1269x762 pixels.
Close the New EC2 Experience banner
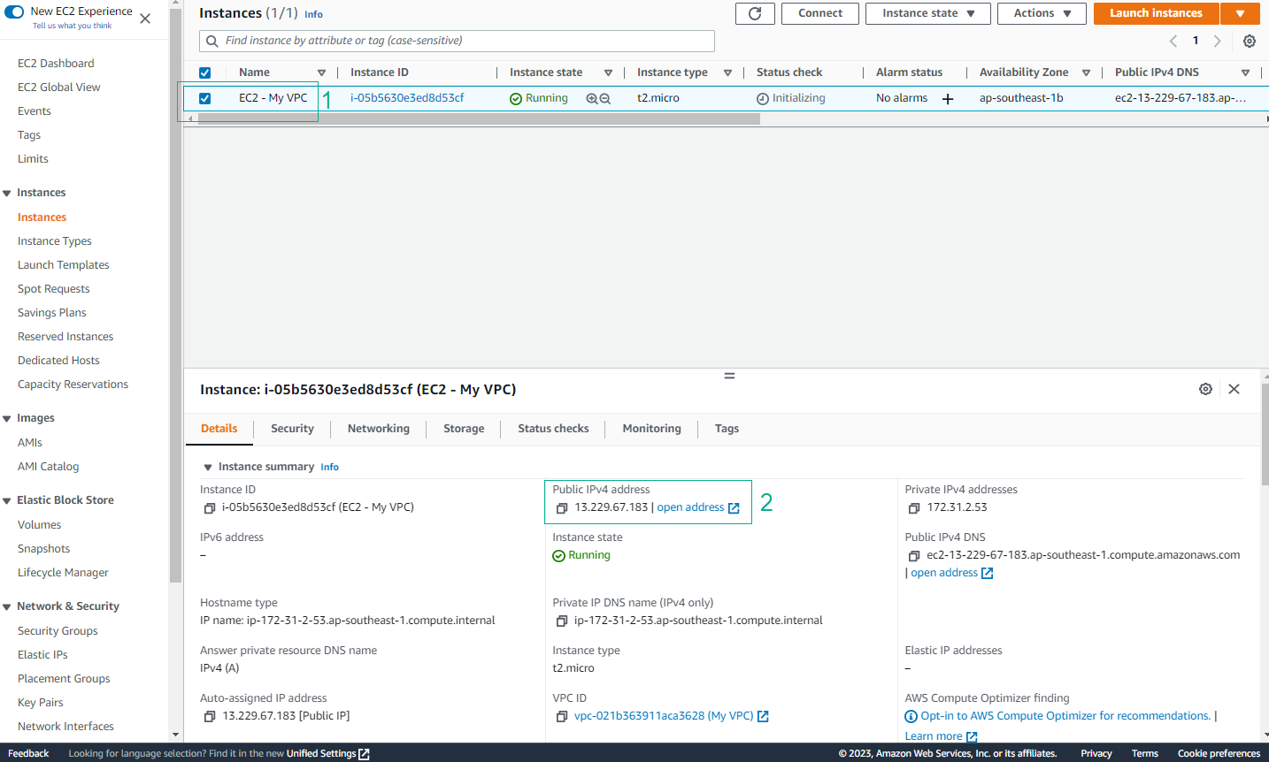pos(145,18)
